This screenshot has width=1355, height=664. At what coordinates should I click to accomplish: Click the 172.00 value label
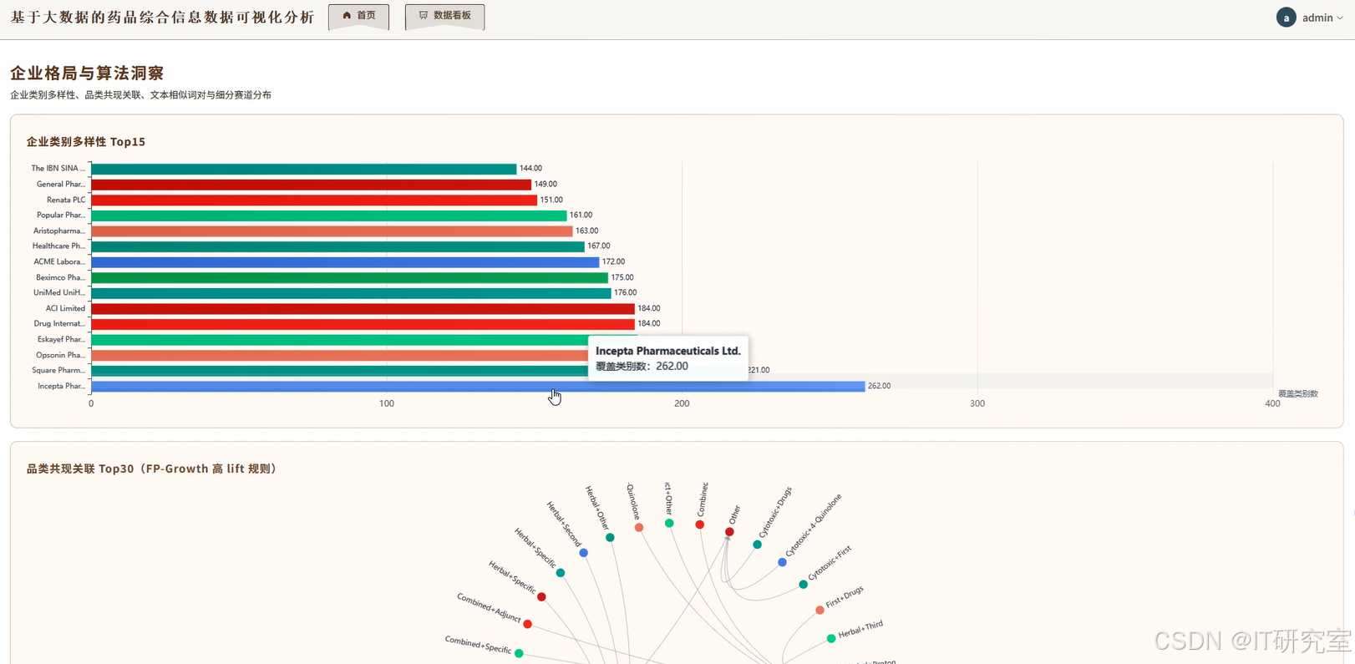(x=613, y=262)
